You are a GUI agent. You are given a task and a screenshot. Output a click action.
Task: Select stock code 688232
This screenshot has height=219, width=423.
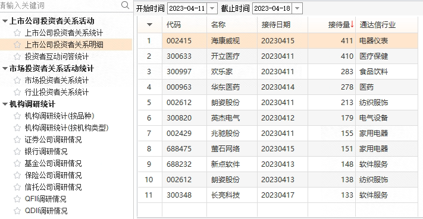point(184,164)
